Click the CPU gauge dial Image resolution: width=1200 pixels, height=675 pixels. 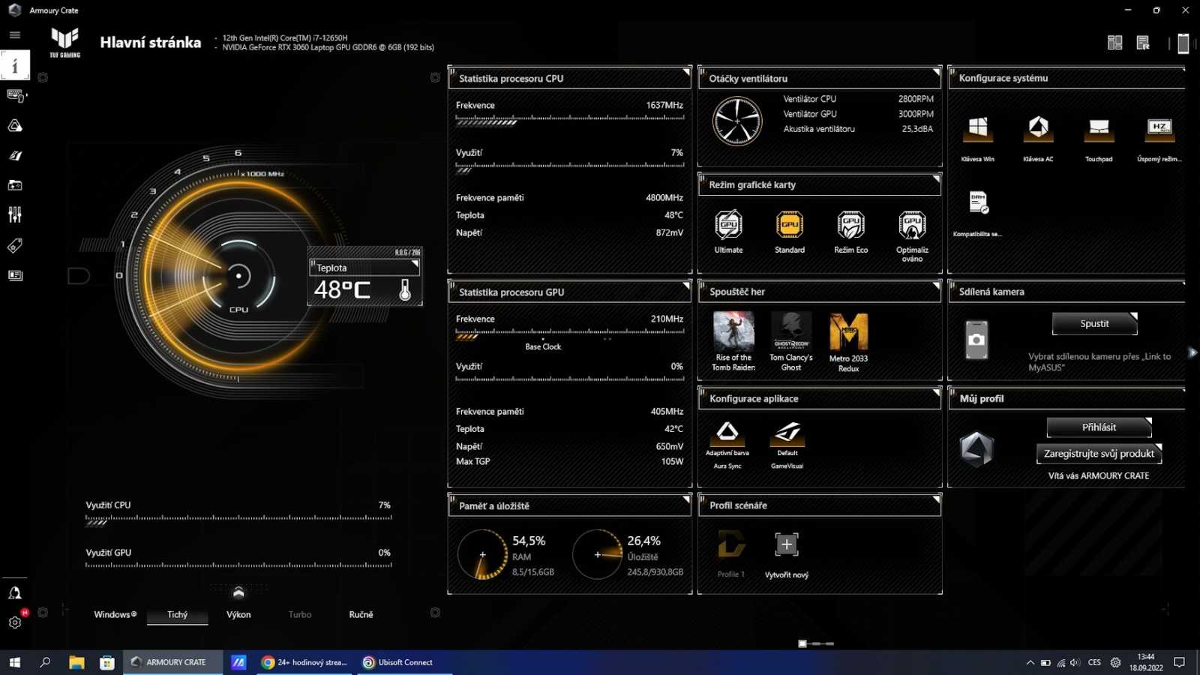[x=238, y=276]
